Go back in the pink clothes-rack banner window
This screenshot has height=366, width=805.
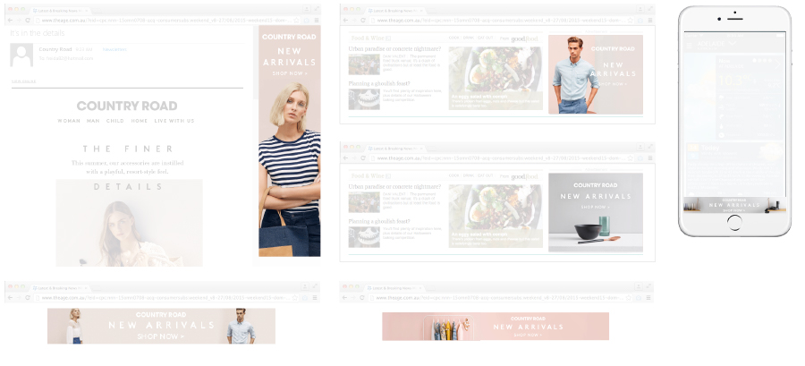[344, 298]
